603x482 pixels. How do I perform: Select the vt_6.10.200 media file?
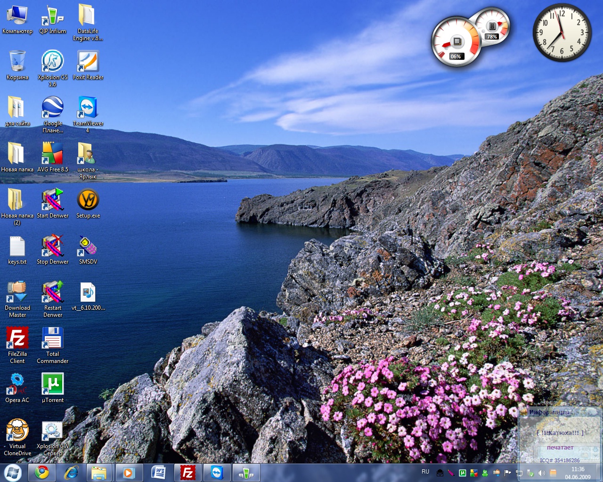pyautogui.click(x=88, y=296)
